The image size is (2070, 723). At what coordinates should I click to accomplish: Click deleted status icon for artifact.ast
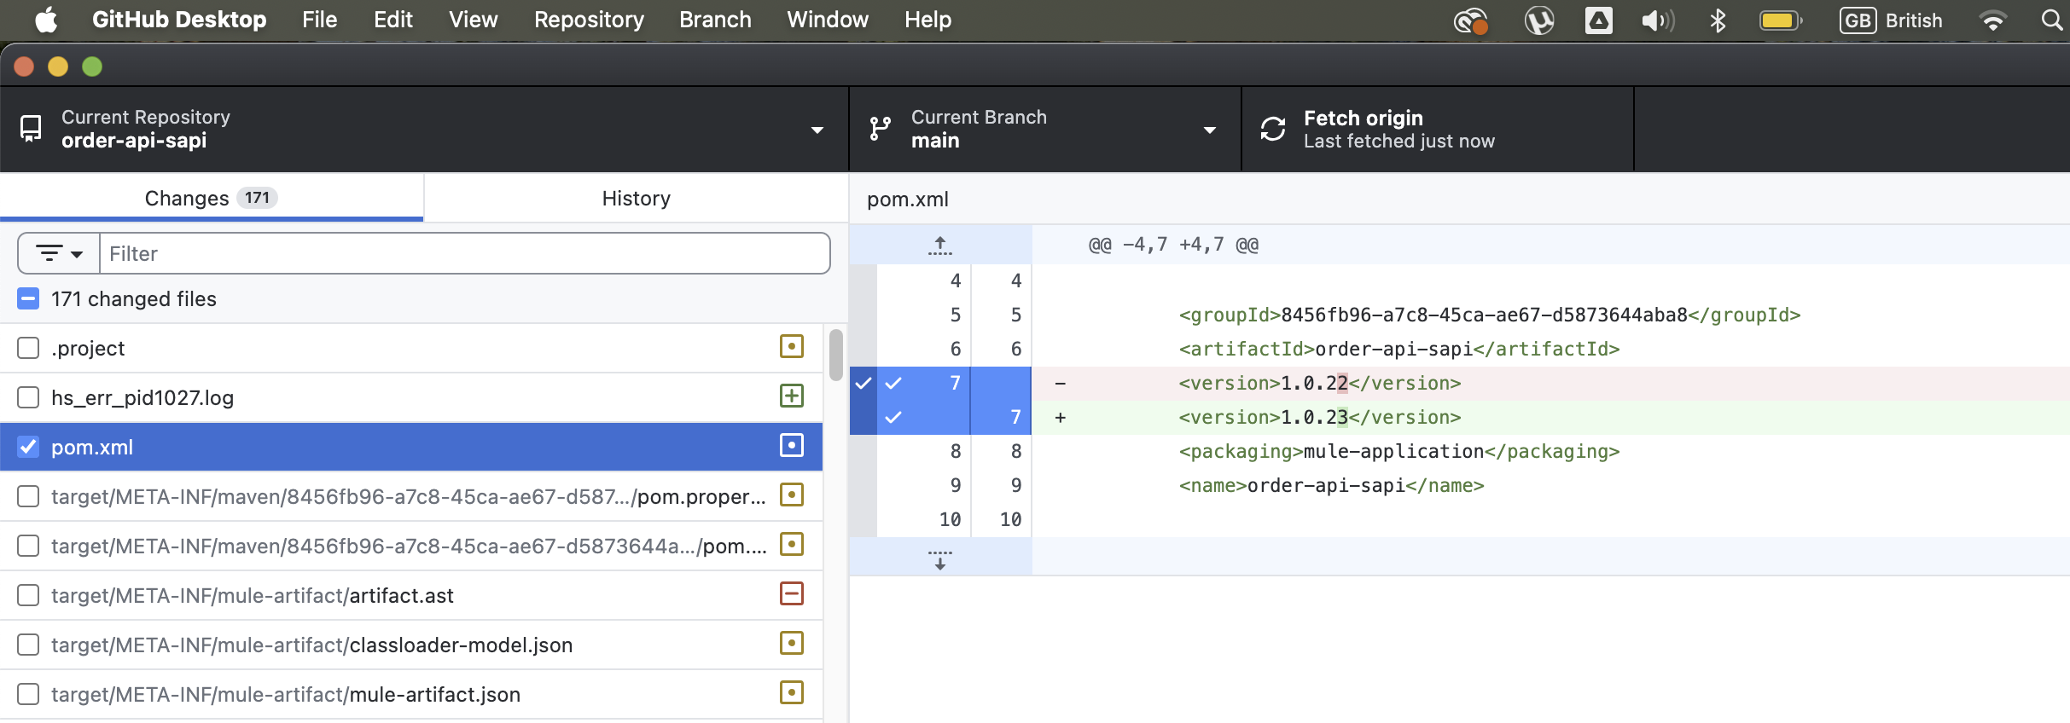pyautogui.click(x=792, y=593)
